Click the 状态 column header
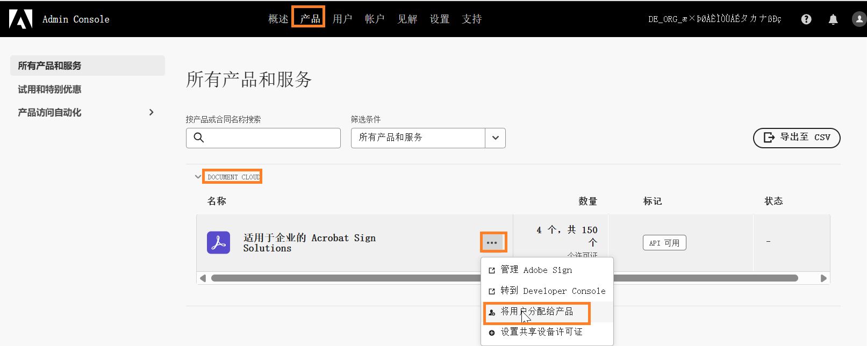Image resolution: width=867 pixels, height=346 pixels. [x=773, y=201]
